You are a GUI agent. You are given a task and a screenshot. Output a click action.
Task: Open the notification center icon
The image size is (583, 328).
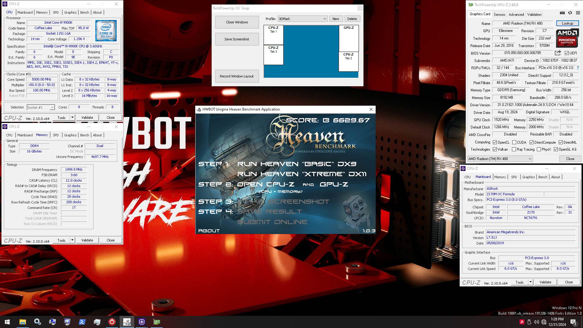(x=573, y=322)
